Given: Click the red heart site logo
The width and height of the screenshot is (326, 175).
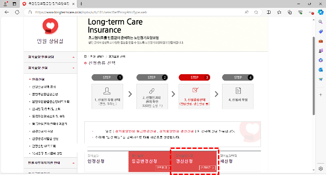Looking at the screenshot, I should [x=50, y=26].
